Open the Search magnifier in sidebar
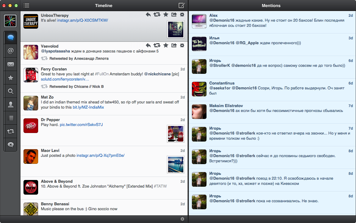The image size is (356, 223). click(x=11, y=91)
